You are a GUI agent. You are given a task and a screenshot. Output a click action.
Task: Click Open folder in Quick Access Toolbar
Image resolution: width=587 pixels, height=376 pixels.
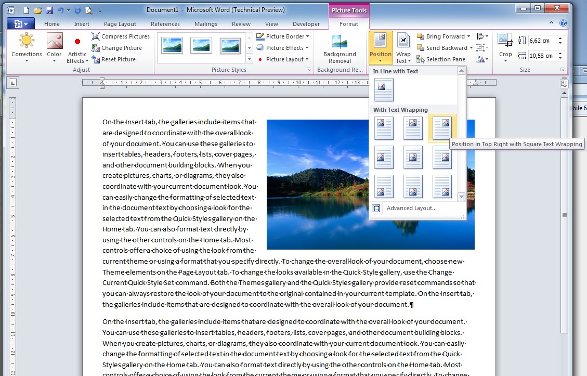click(x=38, y=10)
